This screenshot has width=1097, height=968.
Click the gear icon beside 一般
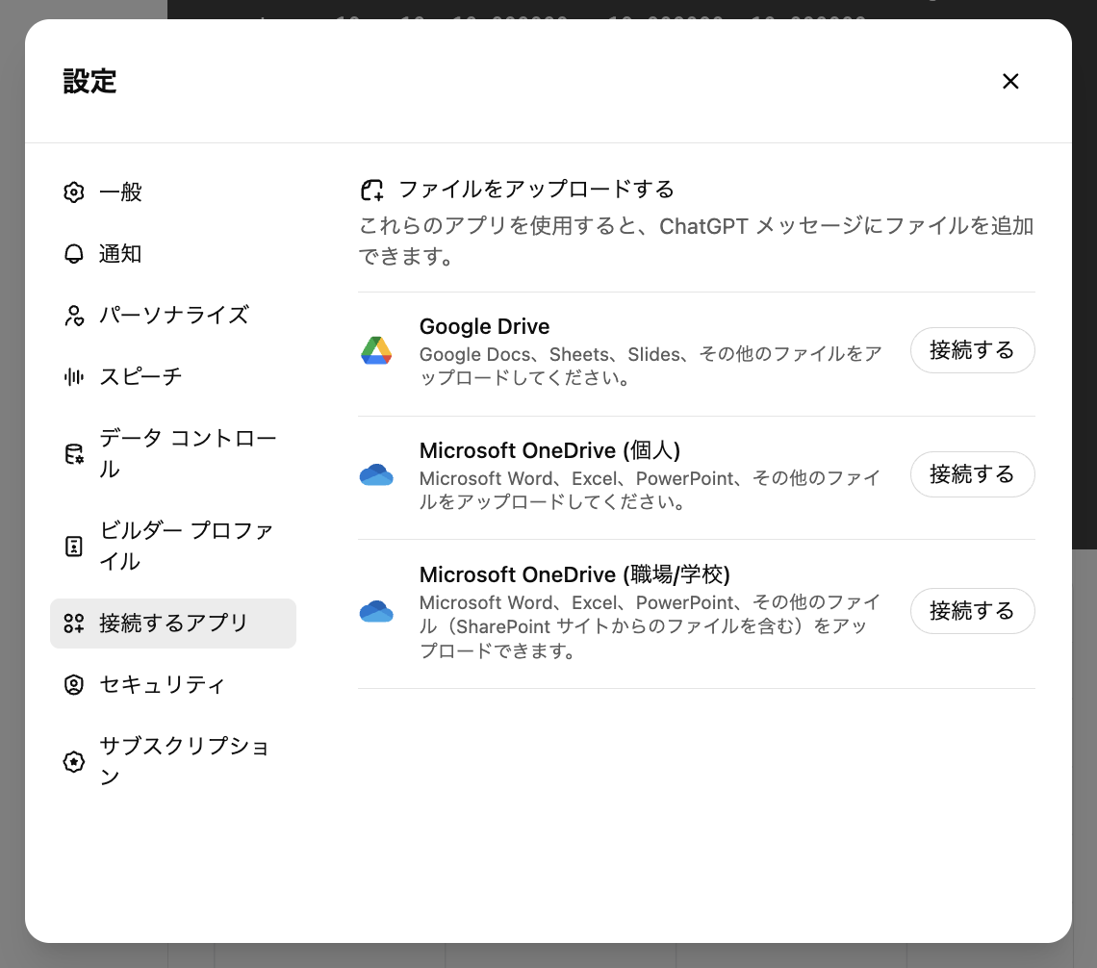(x=73, y=191)
